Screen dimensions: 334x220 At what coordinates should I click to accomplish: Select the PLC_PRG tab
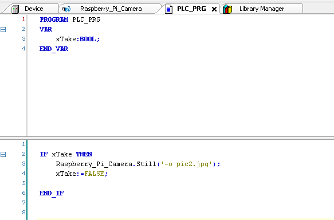(x=191, y=9)
